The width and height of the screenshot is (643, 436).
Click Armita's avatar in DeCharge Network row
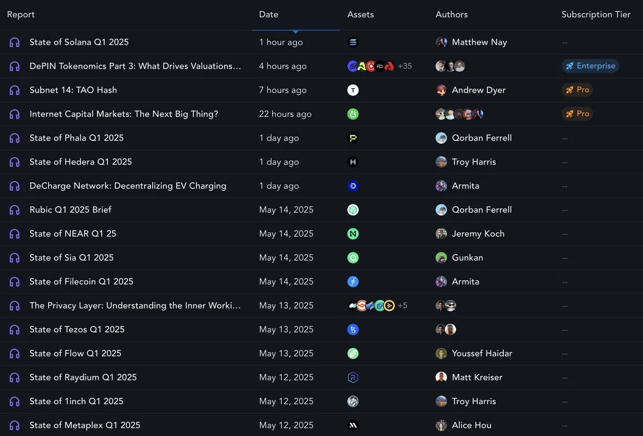pyautogui.click(x=441, y=186)
